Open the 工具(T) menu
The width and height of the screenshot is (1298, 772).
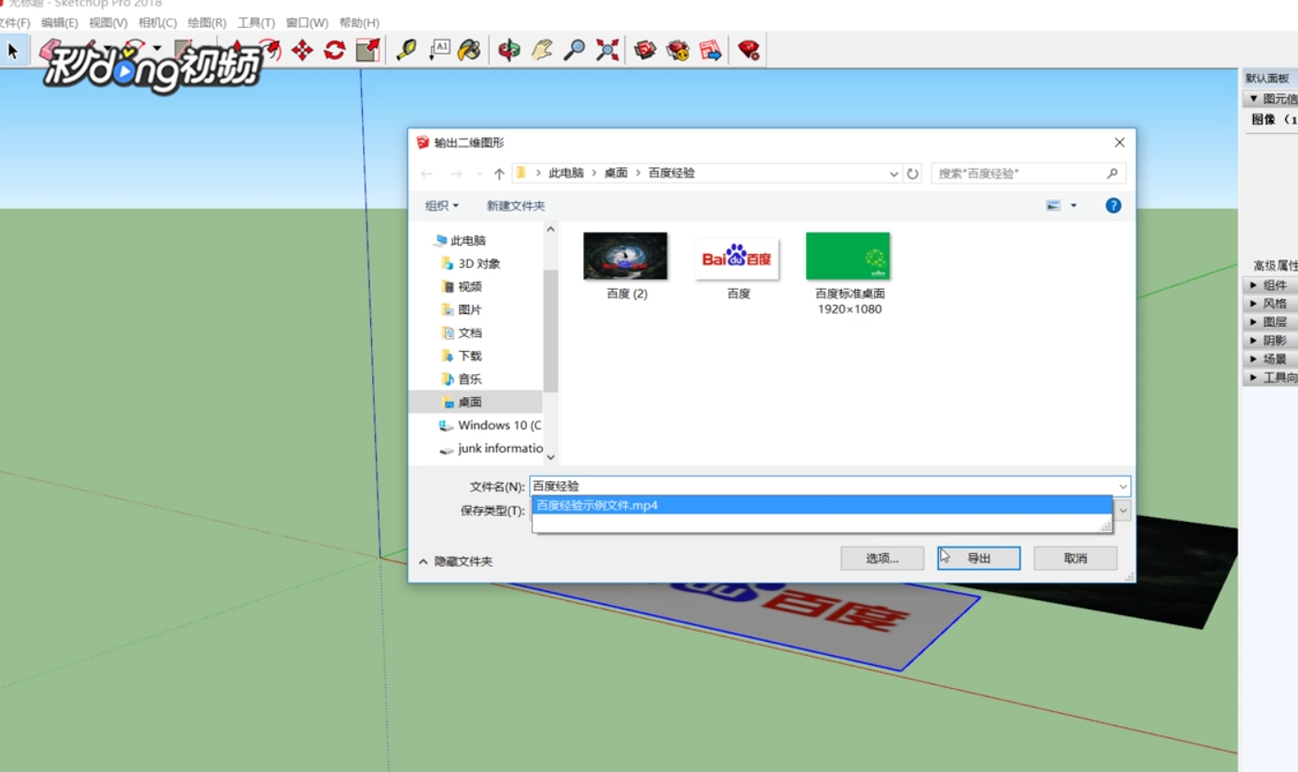pos(256,22)
